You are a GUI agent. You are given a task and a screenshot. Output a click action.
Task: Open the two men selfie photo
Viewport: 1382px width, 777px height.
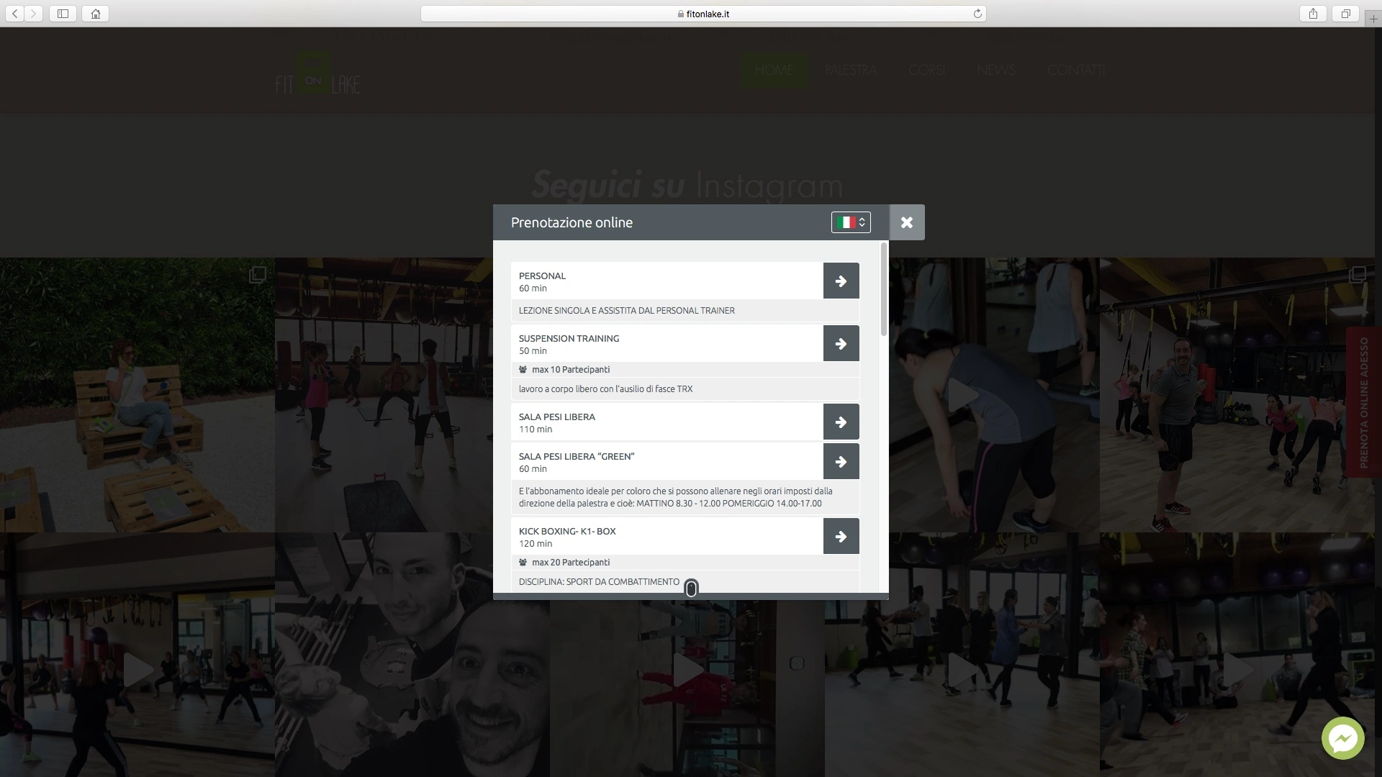tap(412, 655)
